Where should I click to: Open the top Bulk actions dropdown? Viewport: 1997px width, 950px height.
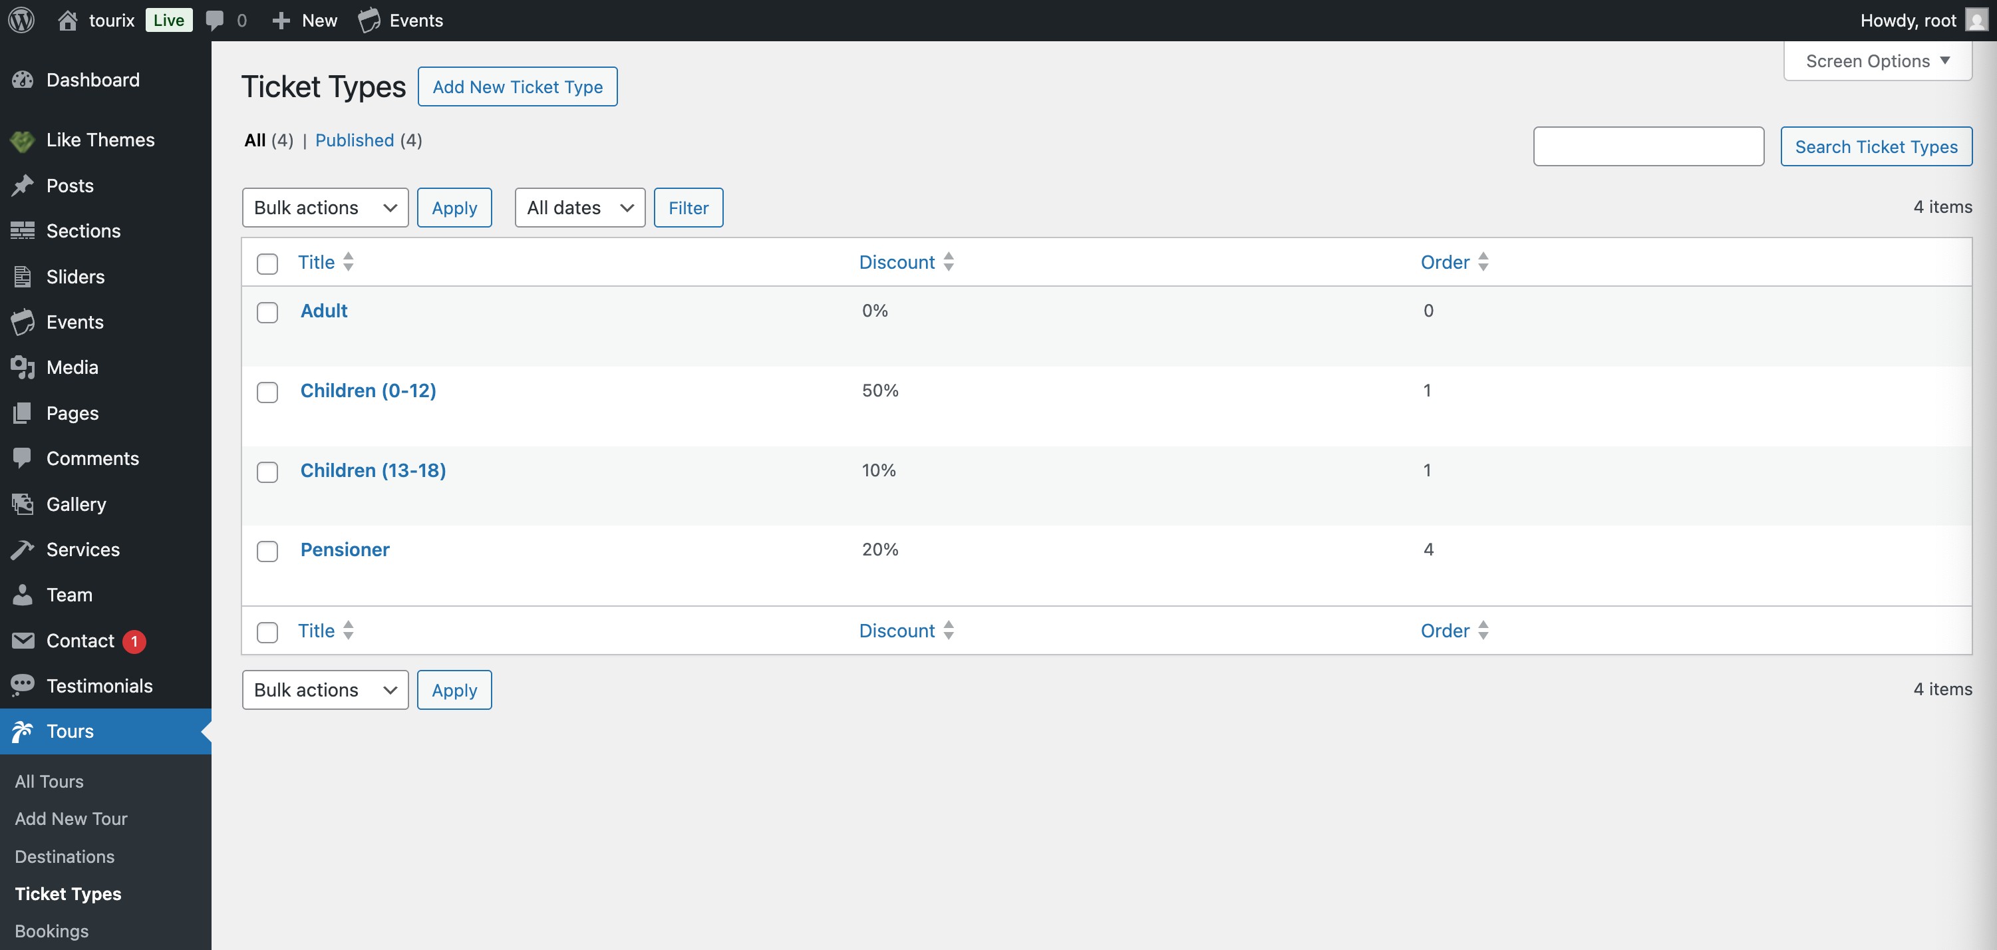click(x=325, y=208)
